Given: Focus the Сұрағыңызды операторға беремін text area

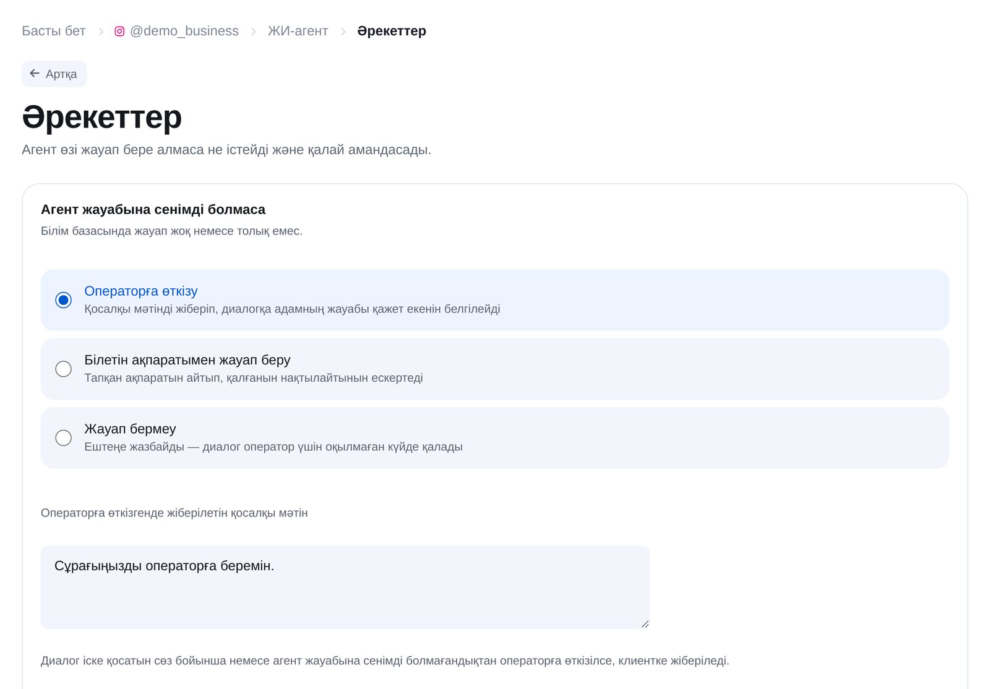Looking at the screenshot, I should 345,587.
